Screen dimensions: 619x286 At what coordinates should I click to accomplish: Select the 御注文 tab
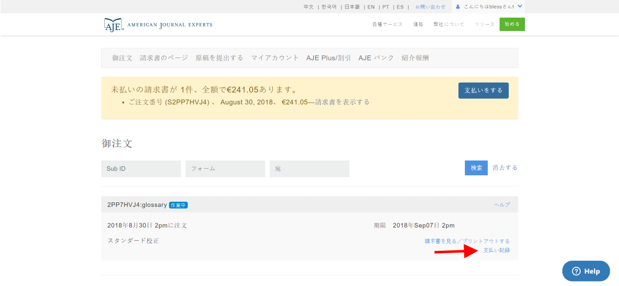click(122, 58)
